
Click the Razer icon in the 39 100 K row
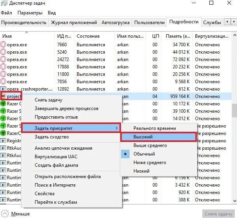(x=3, y=111)
